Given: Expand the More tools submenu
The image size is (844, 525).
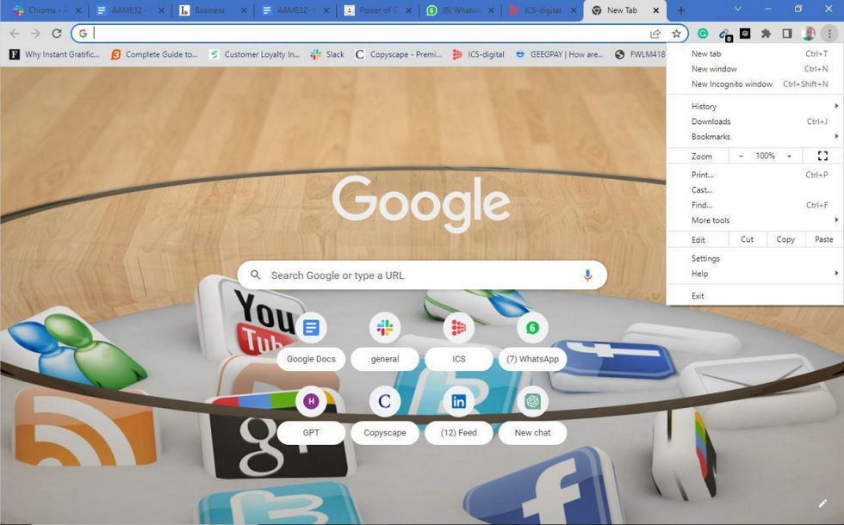Looking at the screenshot, I should [754, 220].
